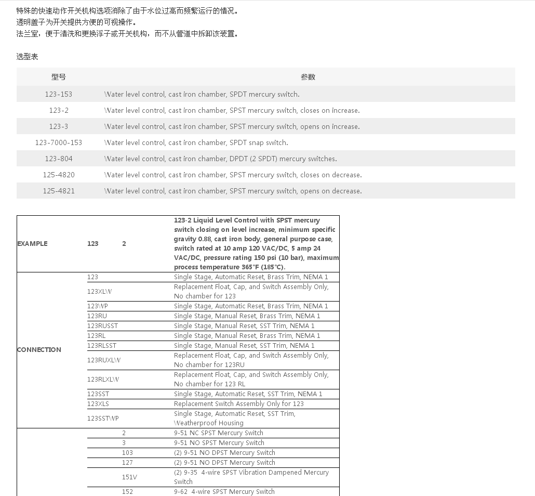The width and height of the screenshot is (535, 496).
Task: Select switch code '103'
Action: coord(127,452)
